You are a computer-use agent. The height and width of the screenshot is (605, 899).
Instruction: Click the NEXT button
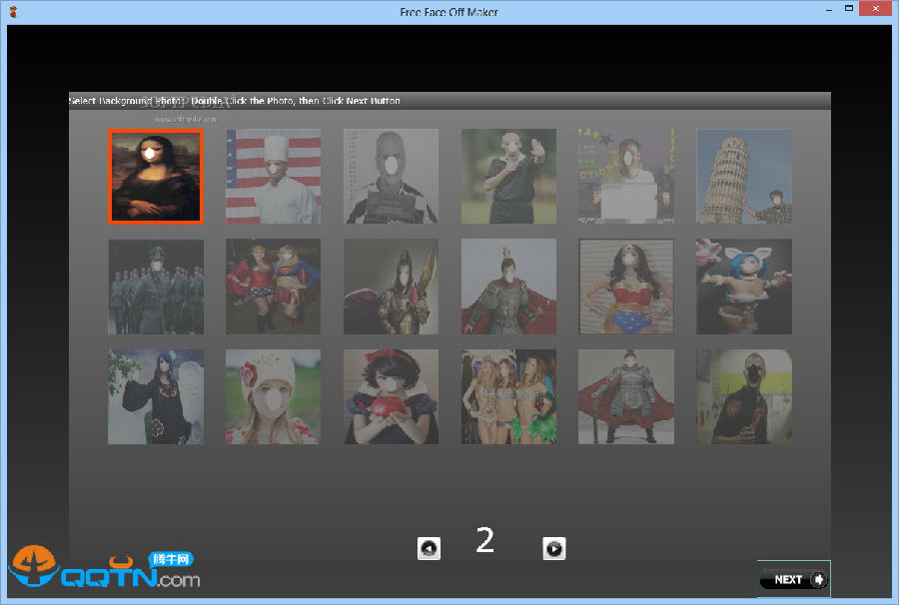(x=793, y=579)
